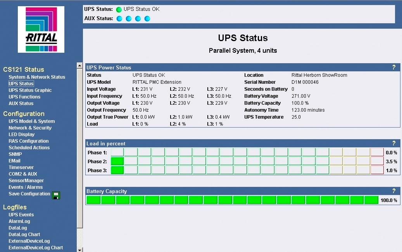Click Input Voltage 'L3: 227 V'
The image size is (402, 252).
[x=217, y=89]
